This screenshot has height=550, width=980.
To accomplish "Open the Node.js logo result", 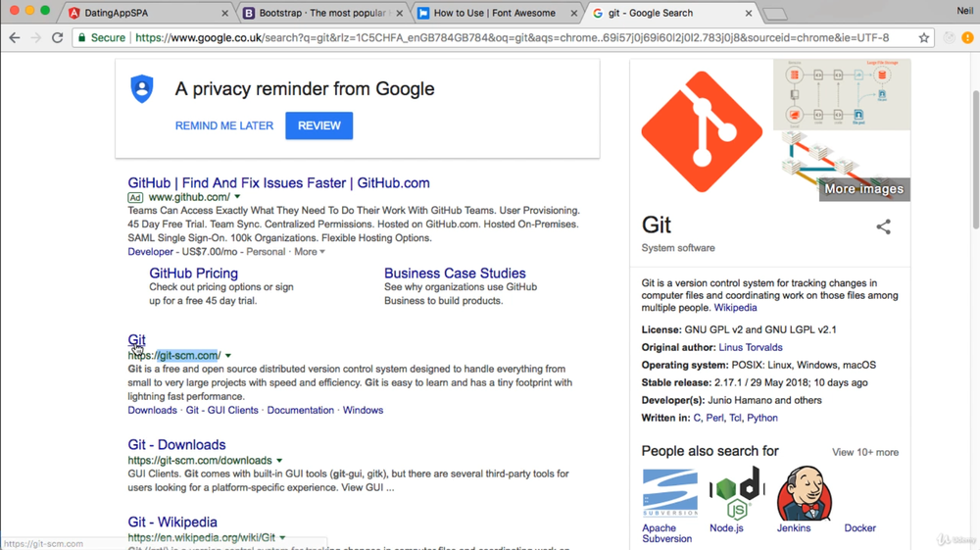I will coord(736,493).
